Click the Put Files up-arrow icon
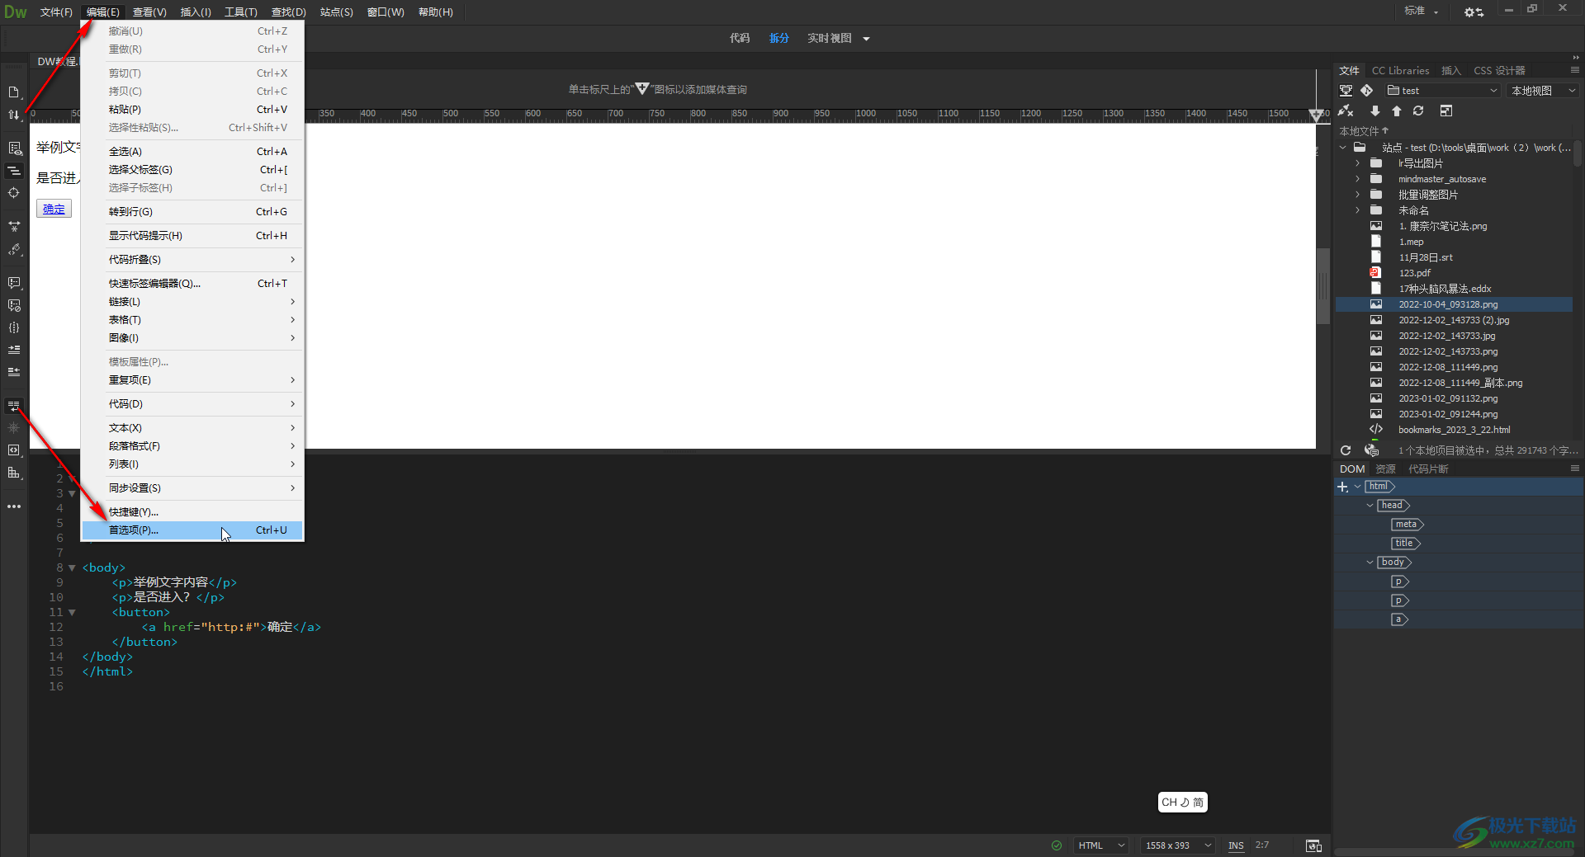The height and width of the screenshot is (857, 1585). 1397,111
